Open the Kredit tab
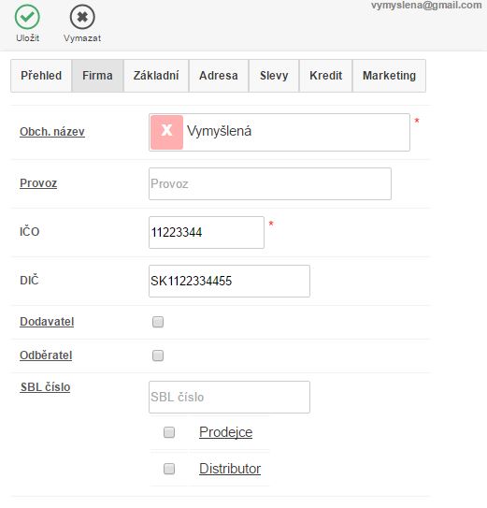 point(325,76)
